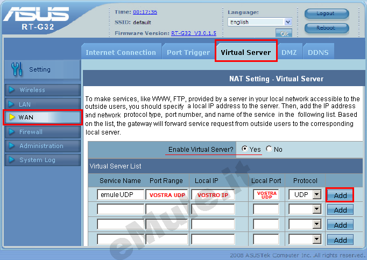Open the Protocol dropdown in second row
367x260 pixels.
(305, 209)
